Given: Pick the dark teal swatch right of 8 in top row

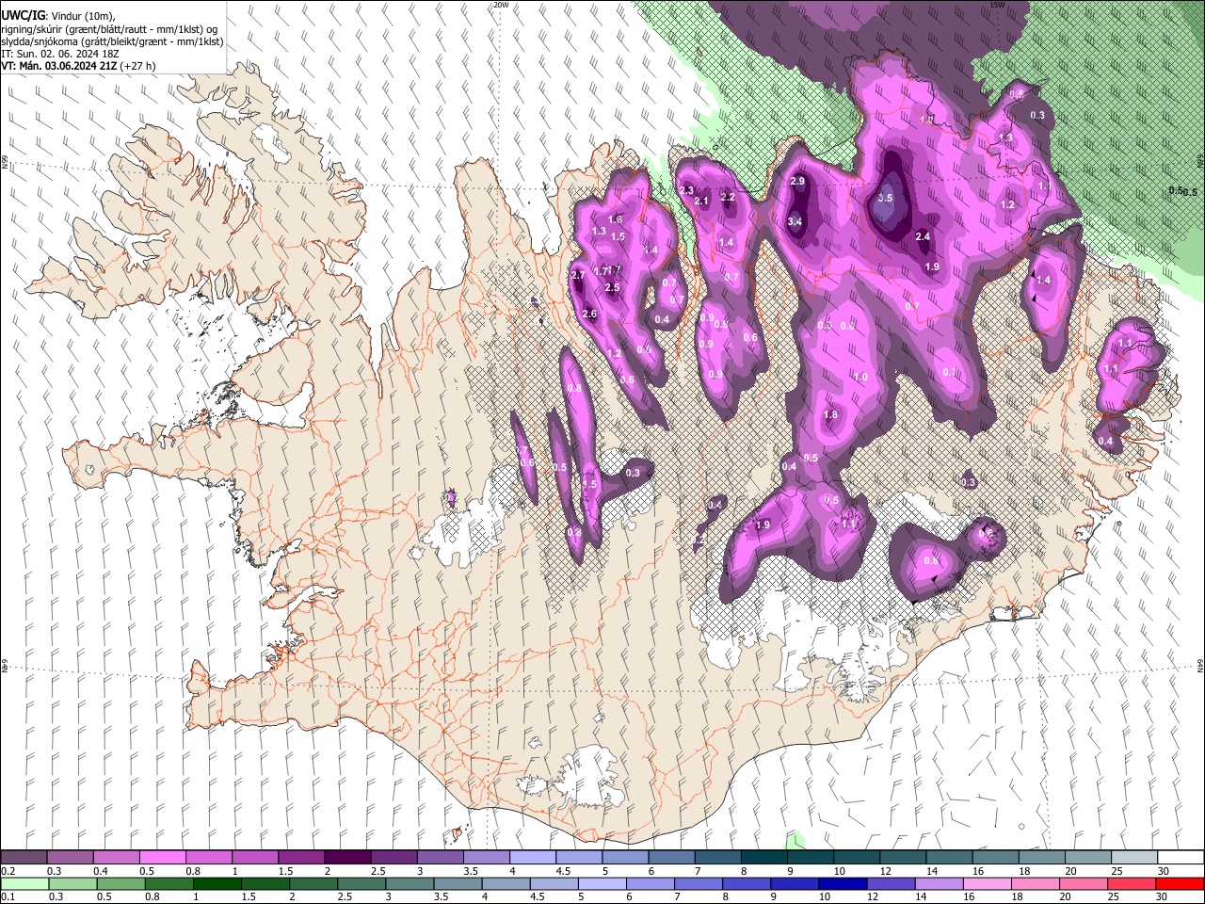Looking at the screenshot, I should point(764,858).
